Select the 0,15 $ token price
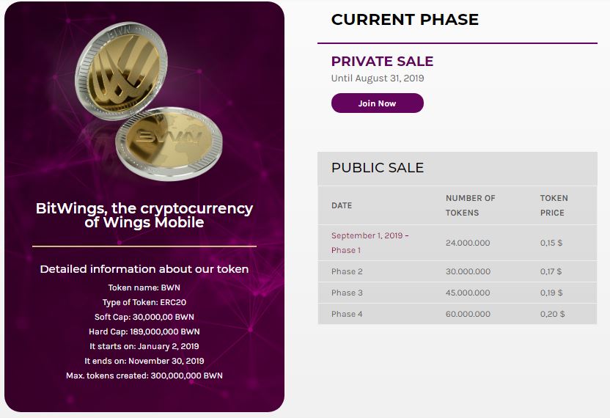Screen dimensions: 610x418 coord(551,243)
